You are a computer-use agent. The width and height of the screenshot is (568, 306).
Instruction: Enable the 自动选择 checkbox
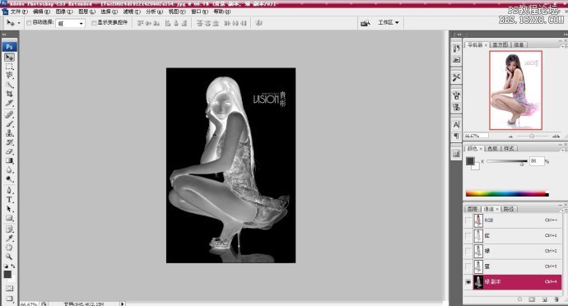pos(29,23)
